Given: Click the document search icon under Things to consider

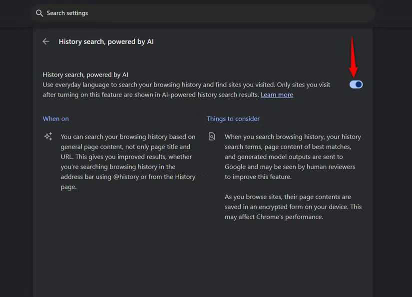Looking at the screenshot, I should pos(212,136).
